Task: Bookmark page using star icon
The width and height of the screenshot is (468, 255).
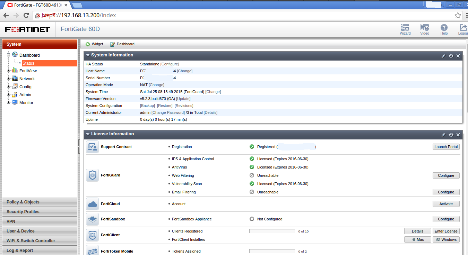Action: [458, 15]
